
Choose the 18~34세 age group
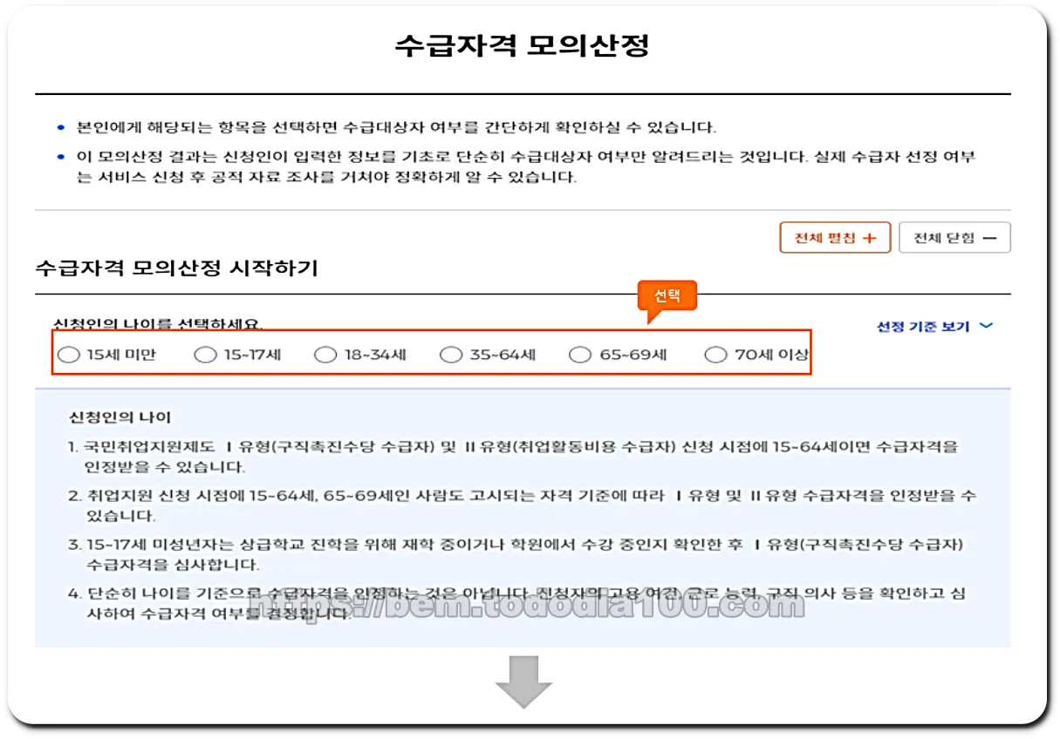pos(325,354)
